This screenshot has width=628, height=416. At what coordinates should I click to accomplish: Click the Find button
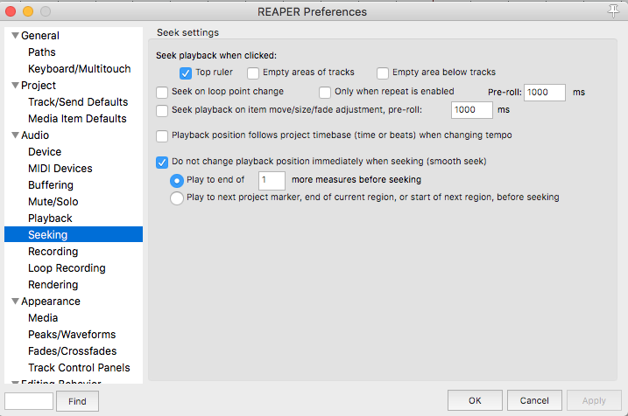click(x=77, y=401)
